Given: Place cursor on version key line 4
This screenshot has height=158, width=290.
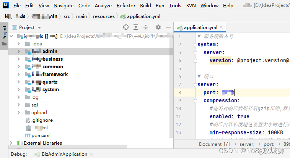Looking at the screenshot, I should [220, 60].
